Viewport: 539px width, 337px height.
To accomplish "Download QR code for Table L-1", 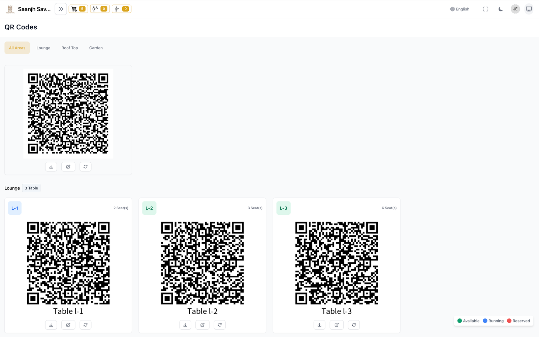I will (x=51, y=325).
